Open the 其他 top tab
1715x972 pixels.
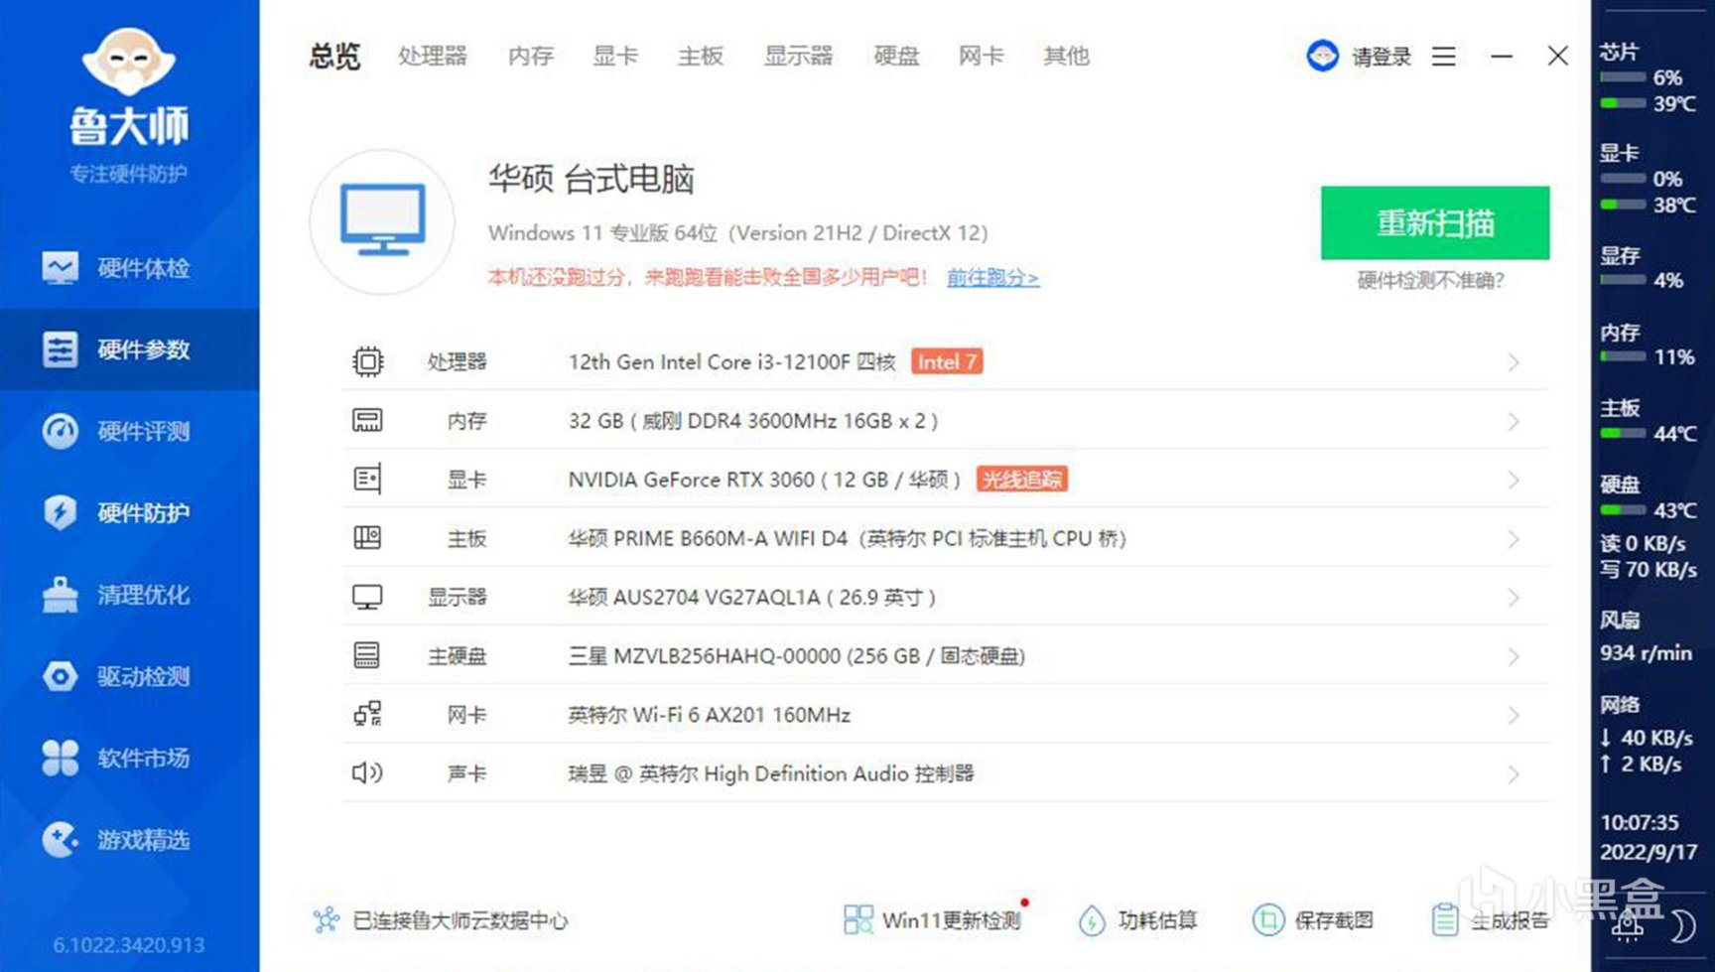(1066, 56)
